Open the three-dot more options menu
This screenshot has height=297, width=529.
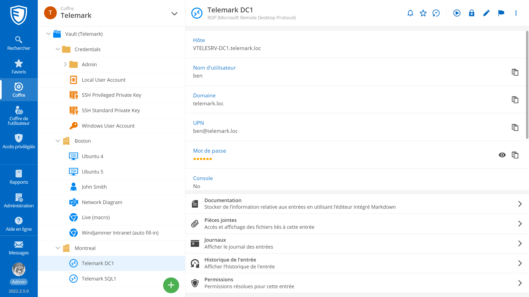pyautogui.click(x=516, y=13)
